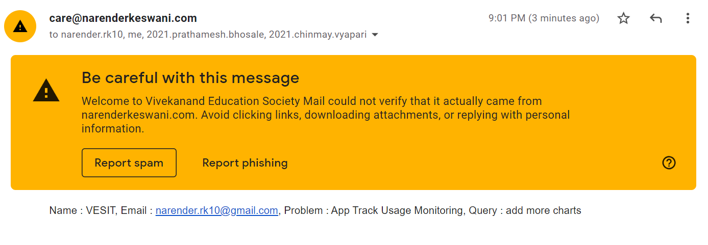This screenshot has width=708, height=245.
Task: Click sender address care@narenderkeswani.com
Action: (123, 18)
